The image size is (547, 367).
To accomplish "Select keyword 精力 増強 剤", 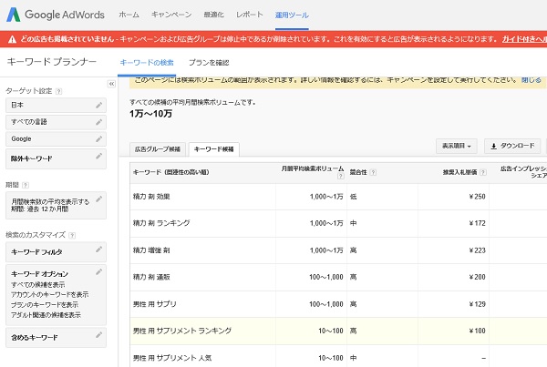I will pyautogui.click(x=151, y=250).
